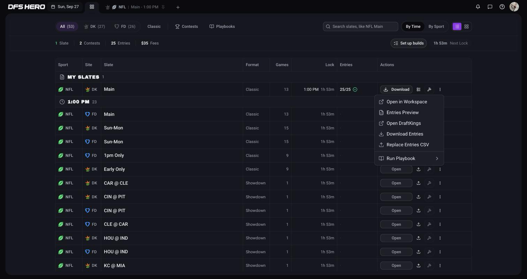Open the Playbooks tab
Screen dimensions: 527x279
(x=222, y=26)
